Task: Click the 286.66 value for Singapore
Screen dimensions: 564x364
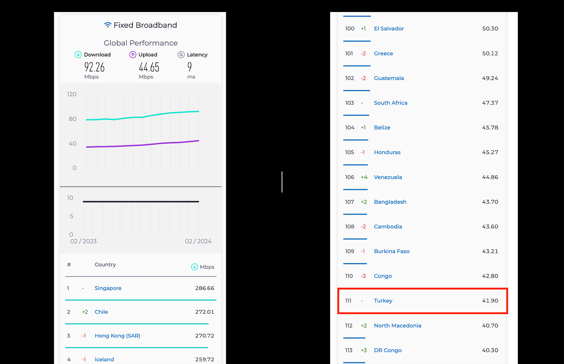Action: (x=205, y=288)
